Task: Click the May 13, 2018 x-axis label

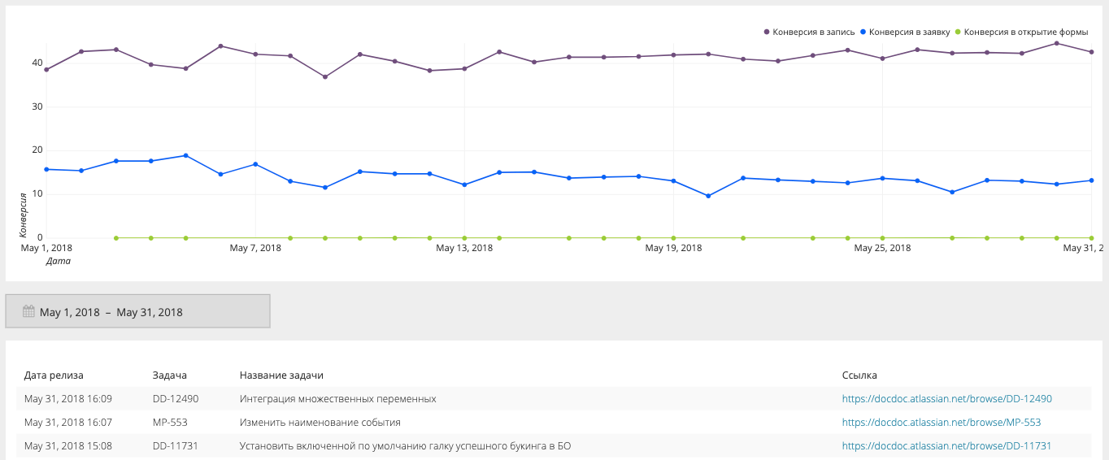Action: pyautogui.click(x=464, y=248)
